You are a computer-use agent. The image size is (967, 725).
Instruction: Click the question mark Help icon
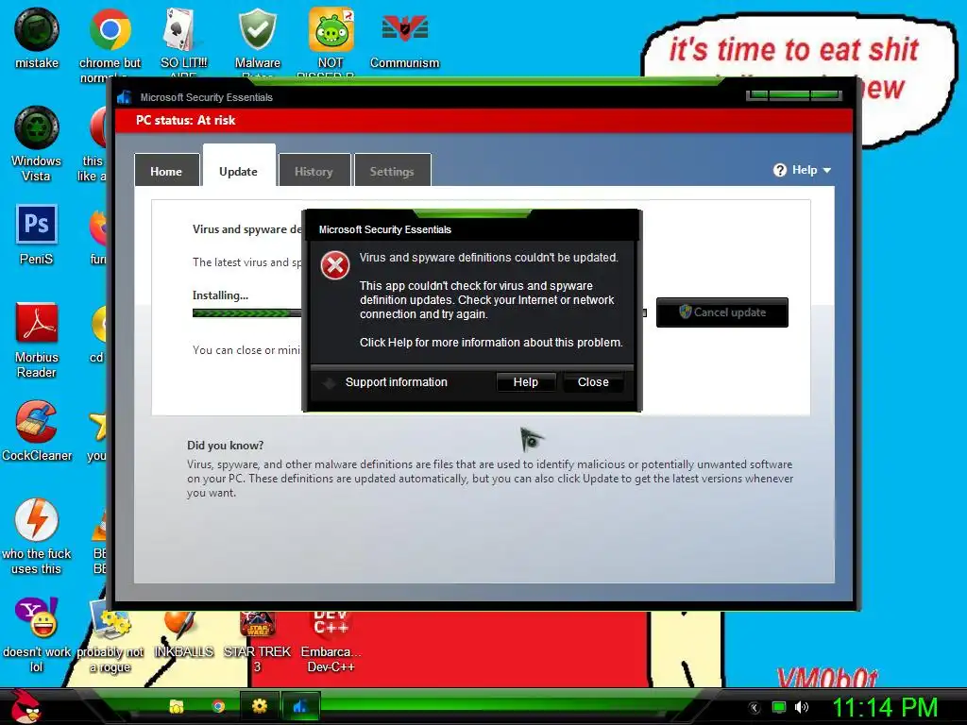779,170
